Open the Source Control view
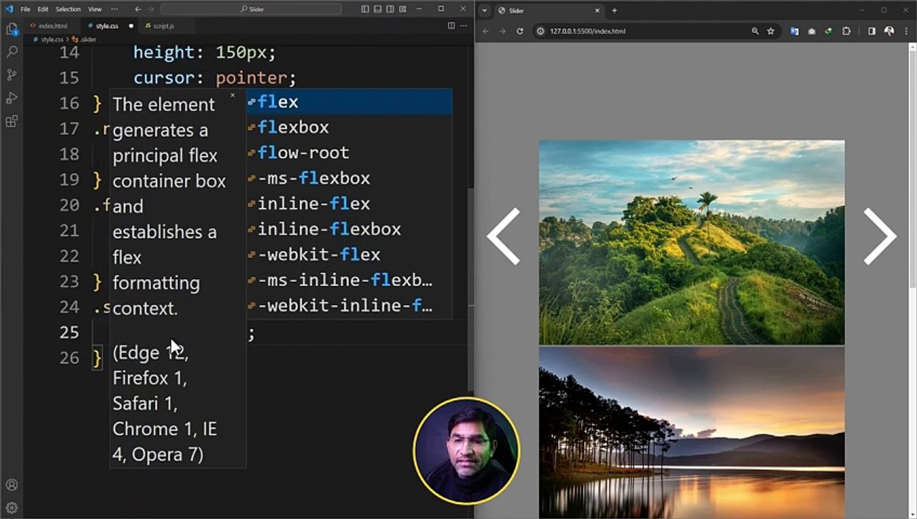This screenshot has width=917, height=519. click(x=12, y=75)
